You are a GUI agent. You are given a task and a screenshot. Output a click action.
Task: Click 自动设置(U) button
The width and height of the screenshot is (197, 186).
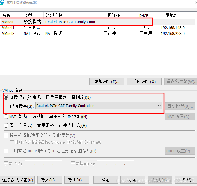tap(180, 106)
